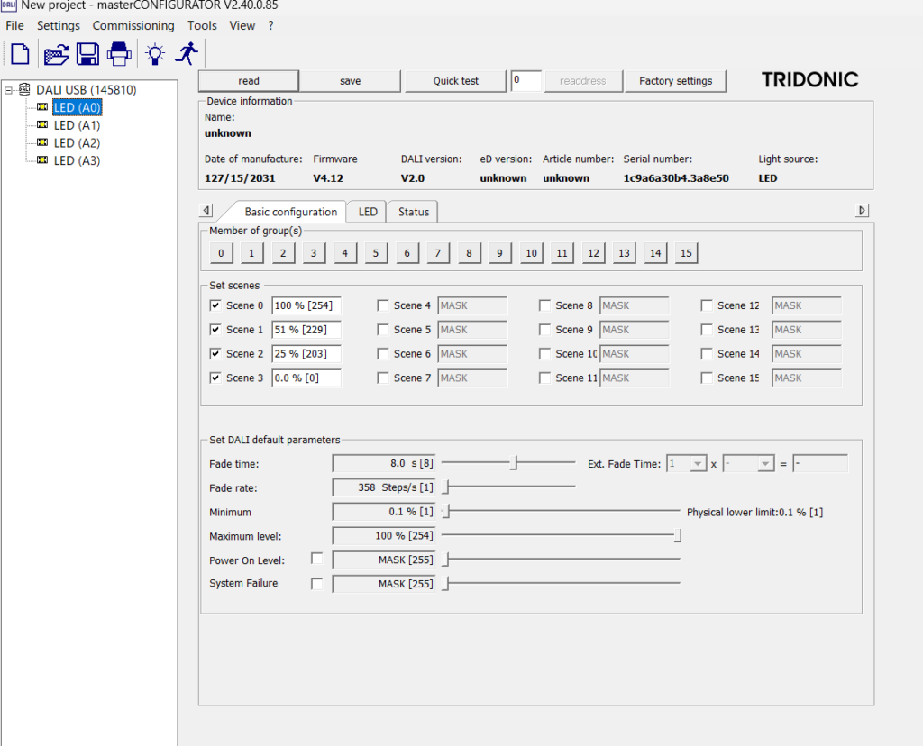Click the Minimum level slider handle
This screenshot has width=923, height=746.
pos(445,511)
